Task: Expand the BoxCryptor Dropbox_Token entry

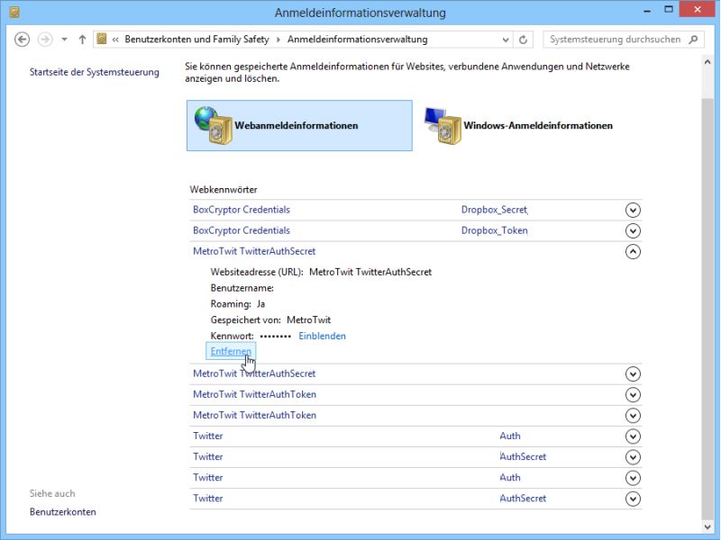Action: point(633,230)
